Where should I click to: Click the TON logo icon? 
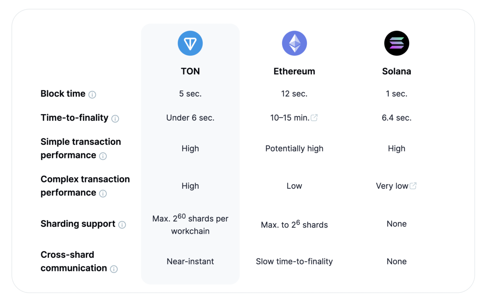[190, 43]
